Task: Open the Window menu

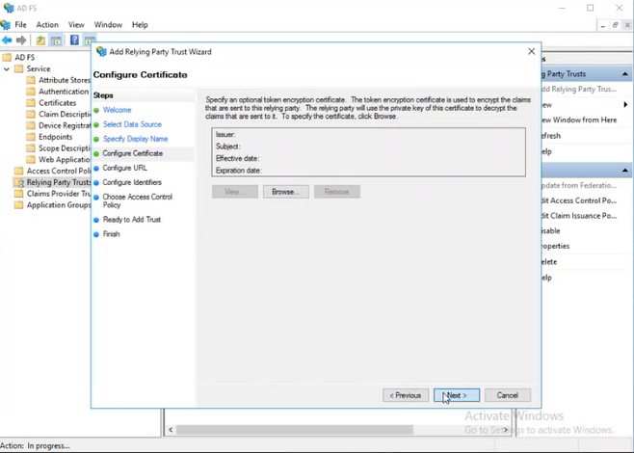Action: point(108,25)
